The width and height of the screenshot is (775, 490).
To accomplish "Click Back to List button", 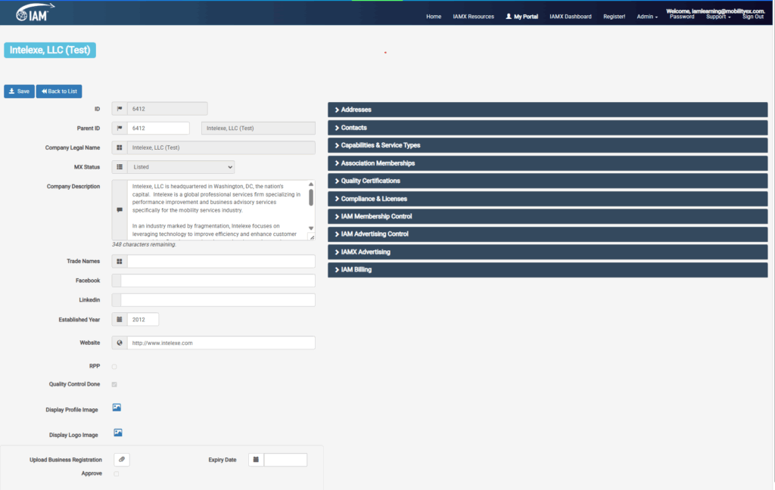I will (x=59, y=91).
